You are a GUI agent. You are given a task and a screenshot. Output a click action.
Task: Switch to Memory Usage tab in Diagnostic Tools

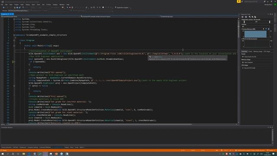pyautogui.click(x=258, y=52)
